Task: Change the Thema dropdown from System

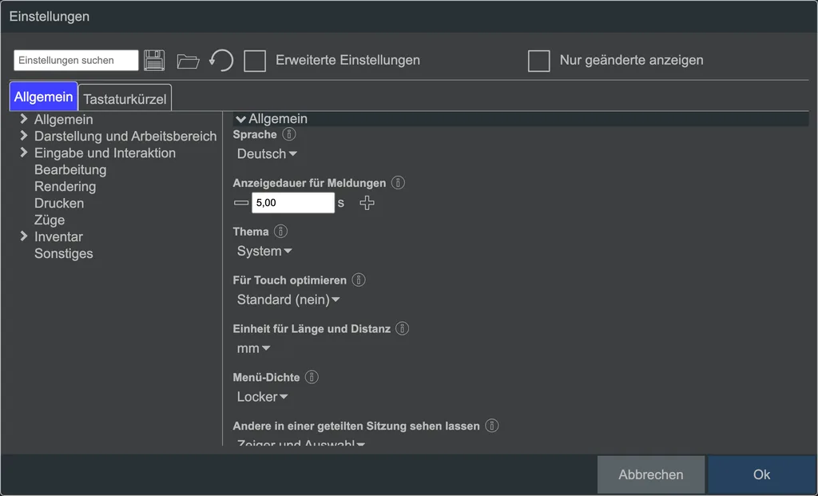Action: 264,251
